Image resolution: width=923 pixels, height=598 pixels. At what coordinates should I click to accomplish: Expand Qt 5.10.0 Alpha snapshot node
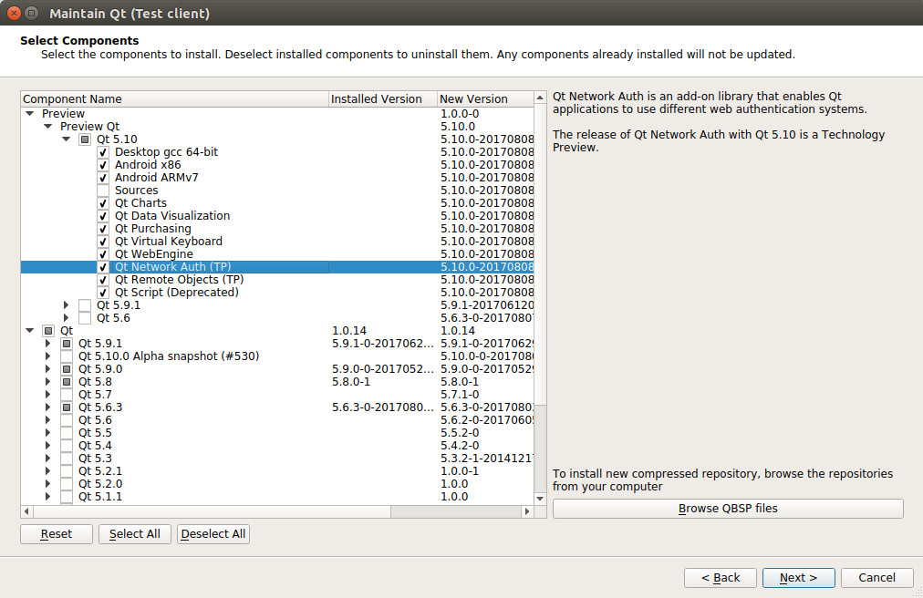coord(48,356)
